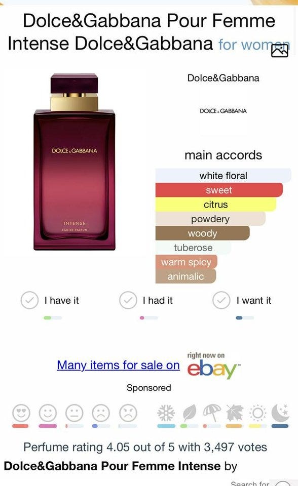Open the image gallery icon near title
The height and width of the screenshot is (486, 298).
[280, 51]
